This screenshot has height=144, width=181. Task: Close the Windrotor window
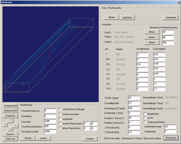(178, 2)
